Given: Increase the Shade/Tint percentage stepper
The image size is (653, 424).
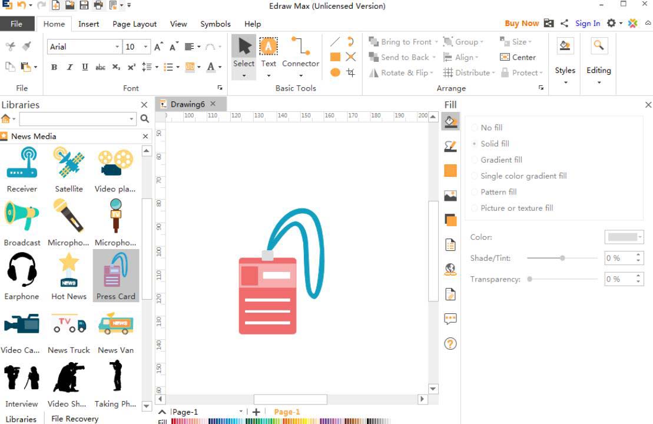Looking at the screenshot, I should 638,255.
